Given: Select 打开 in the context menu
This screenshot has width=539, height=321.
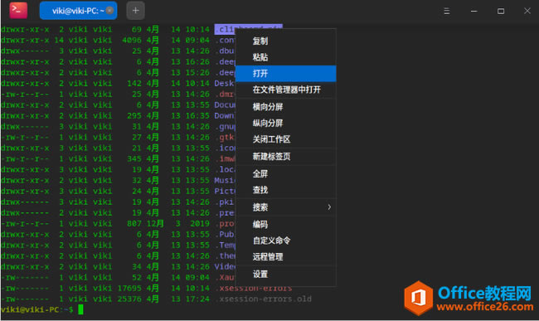Looking at the screenshot, I should coord(286,73).
